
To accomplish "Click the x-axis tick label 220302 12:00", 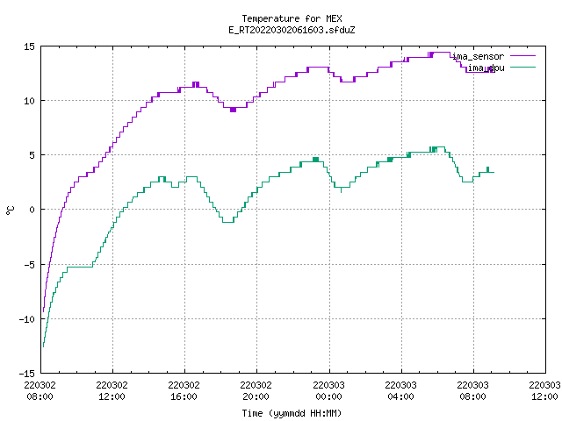I will [112, 391].
